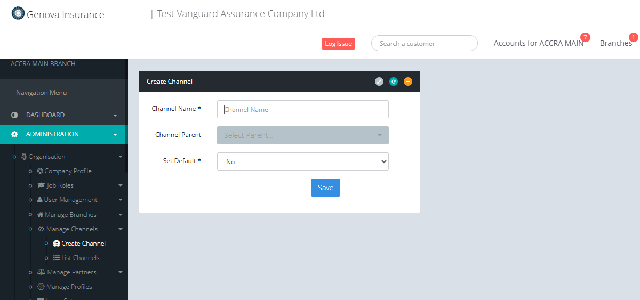640x300 pixels.
Task: Click the user icon beside User Management
Action: tap(40, 200)
